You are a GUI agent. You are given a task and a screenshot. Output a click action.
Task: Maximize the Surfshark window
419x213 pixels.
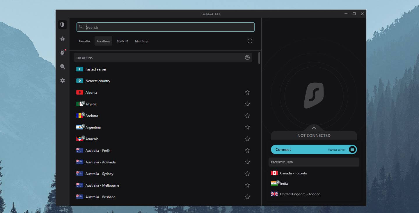(354, 14)
